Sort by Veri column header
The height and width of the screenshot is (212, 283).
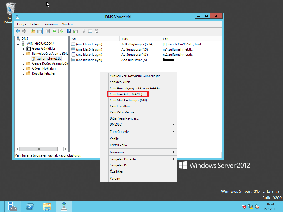pos(183,39)
